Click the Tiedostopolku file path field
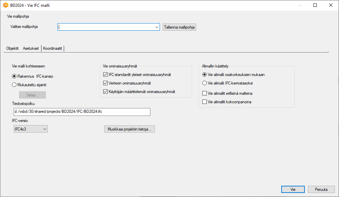 tap(80, 112)
